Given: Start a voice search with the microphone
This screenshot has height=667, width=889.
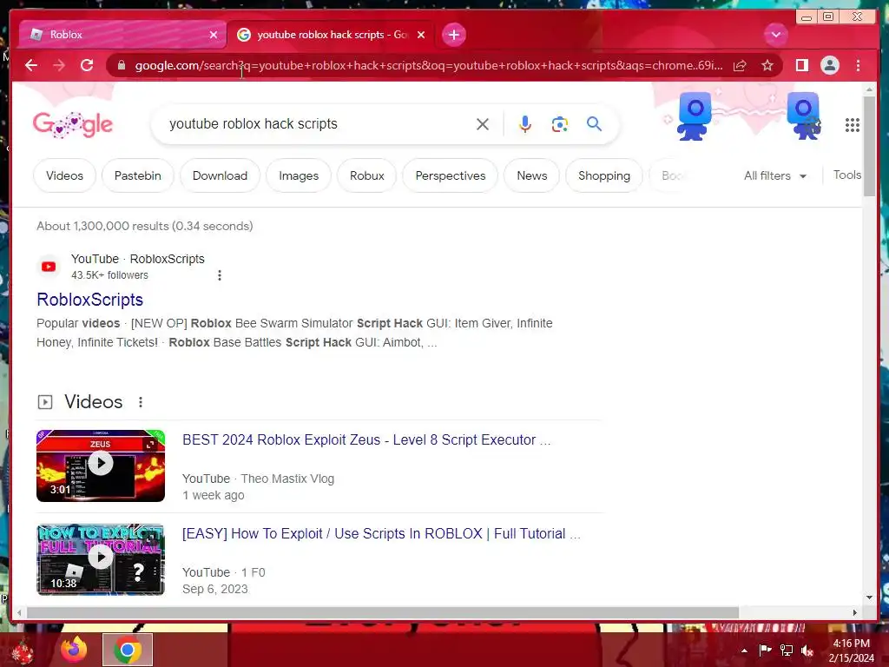Looking at the screenshot, I should tap(525, 124).
